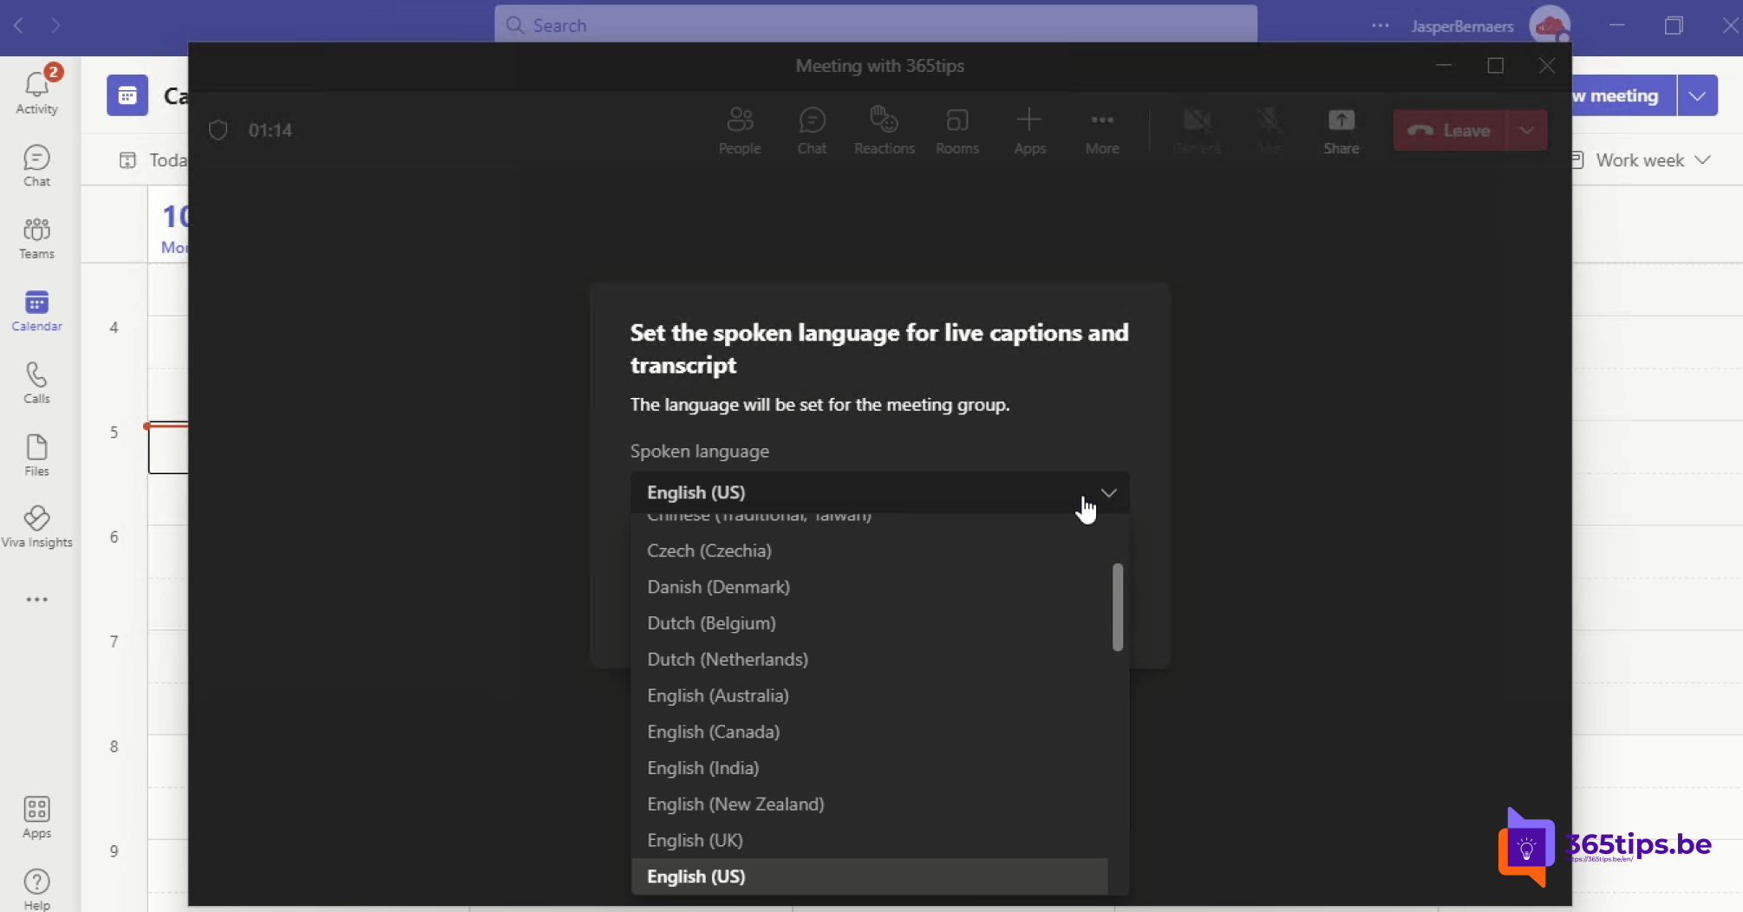Open More actions in meeting toolbar

[x=1102, y=131]
